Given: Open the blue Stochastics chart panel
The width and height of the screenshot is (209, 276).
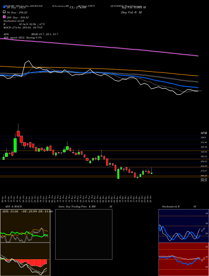Looking at the screenshot, I should (x=184, y=226).
